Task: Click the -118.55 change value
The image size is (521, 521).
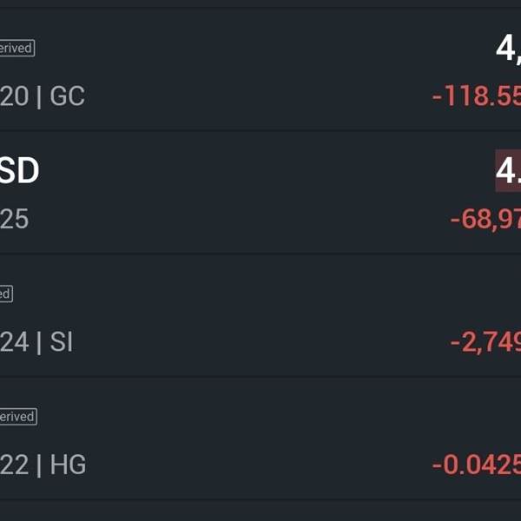Action: [476, 96]
